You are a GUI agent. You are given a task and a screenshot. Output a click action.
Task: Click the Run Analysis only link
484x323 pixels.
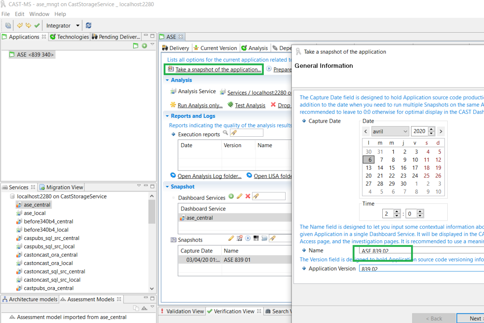click(200, 105)
